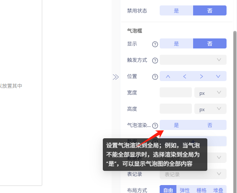Viewport: 237px width, 193px height.
Task: Set 禁用状态 to 是
Action: click(x=176, y=10)
